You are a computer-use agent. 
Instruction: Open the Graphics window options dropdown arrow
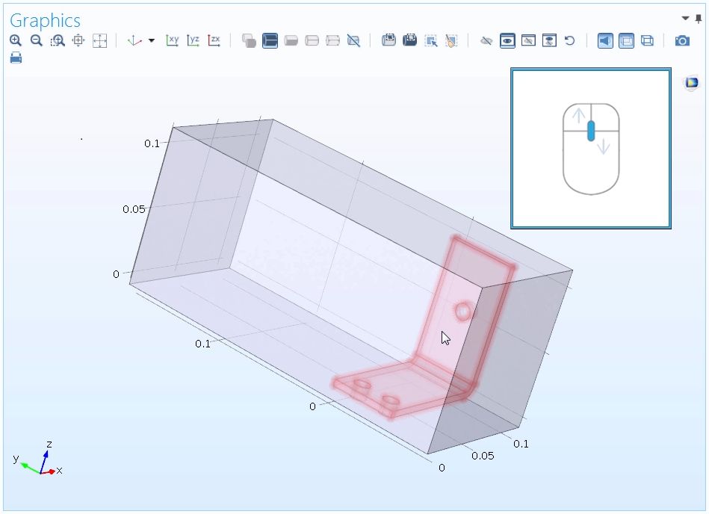click(686, 19)
